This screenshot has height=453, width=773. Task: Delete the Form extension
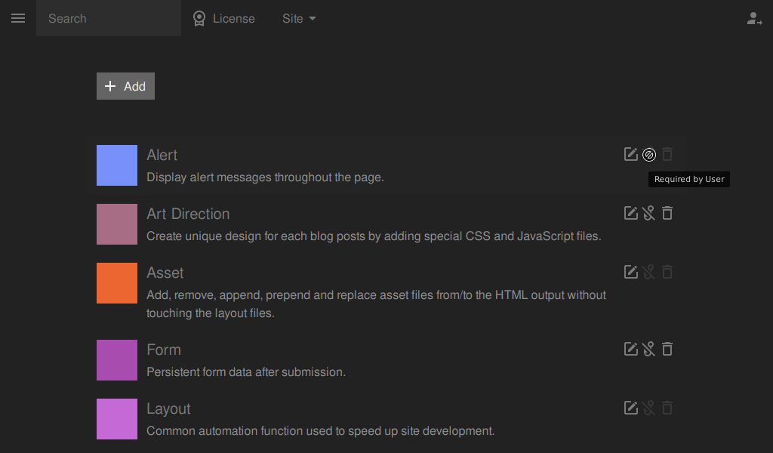click(x=667, y=349)
